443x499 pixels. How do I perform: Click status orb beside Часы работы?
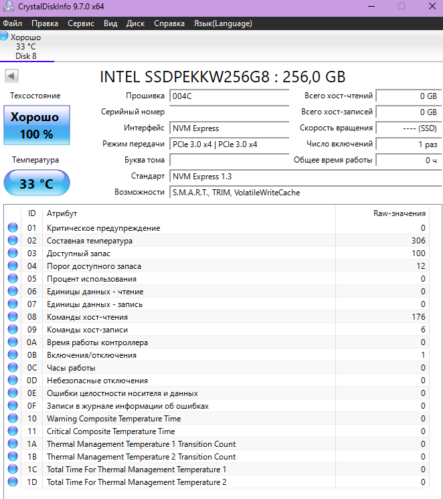13,368
